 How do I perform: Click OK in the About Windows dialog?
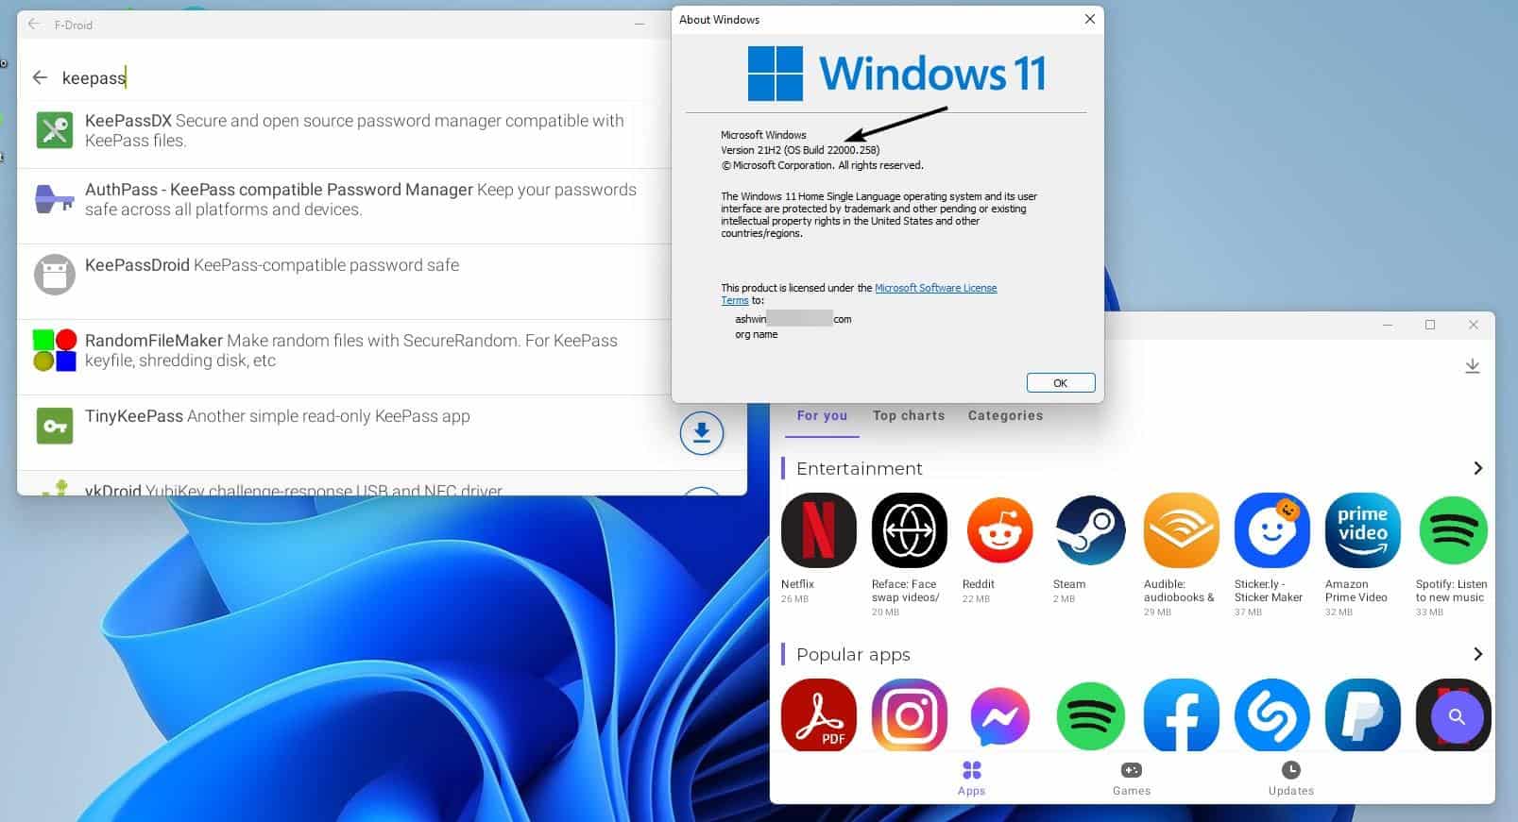pos(1061,382)
